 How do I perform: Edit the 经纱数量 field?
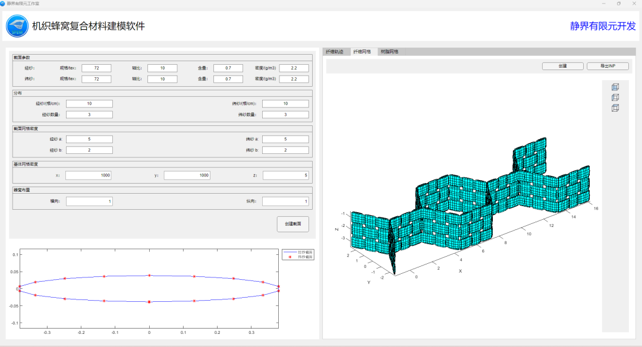coord(89,115)
